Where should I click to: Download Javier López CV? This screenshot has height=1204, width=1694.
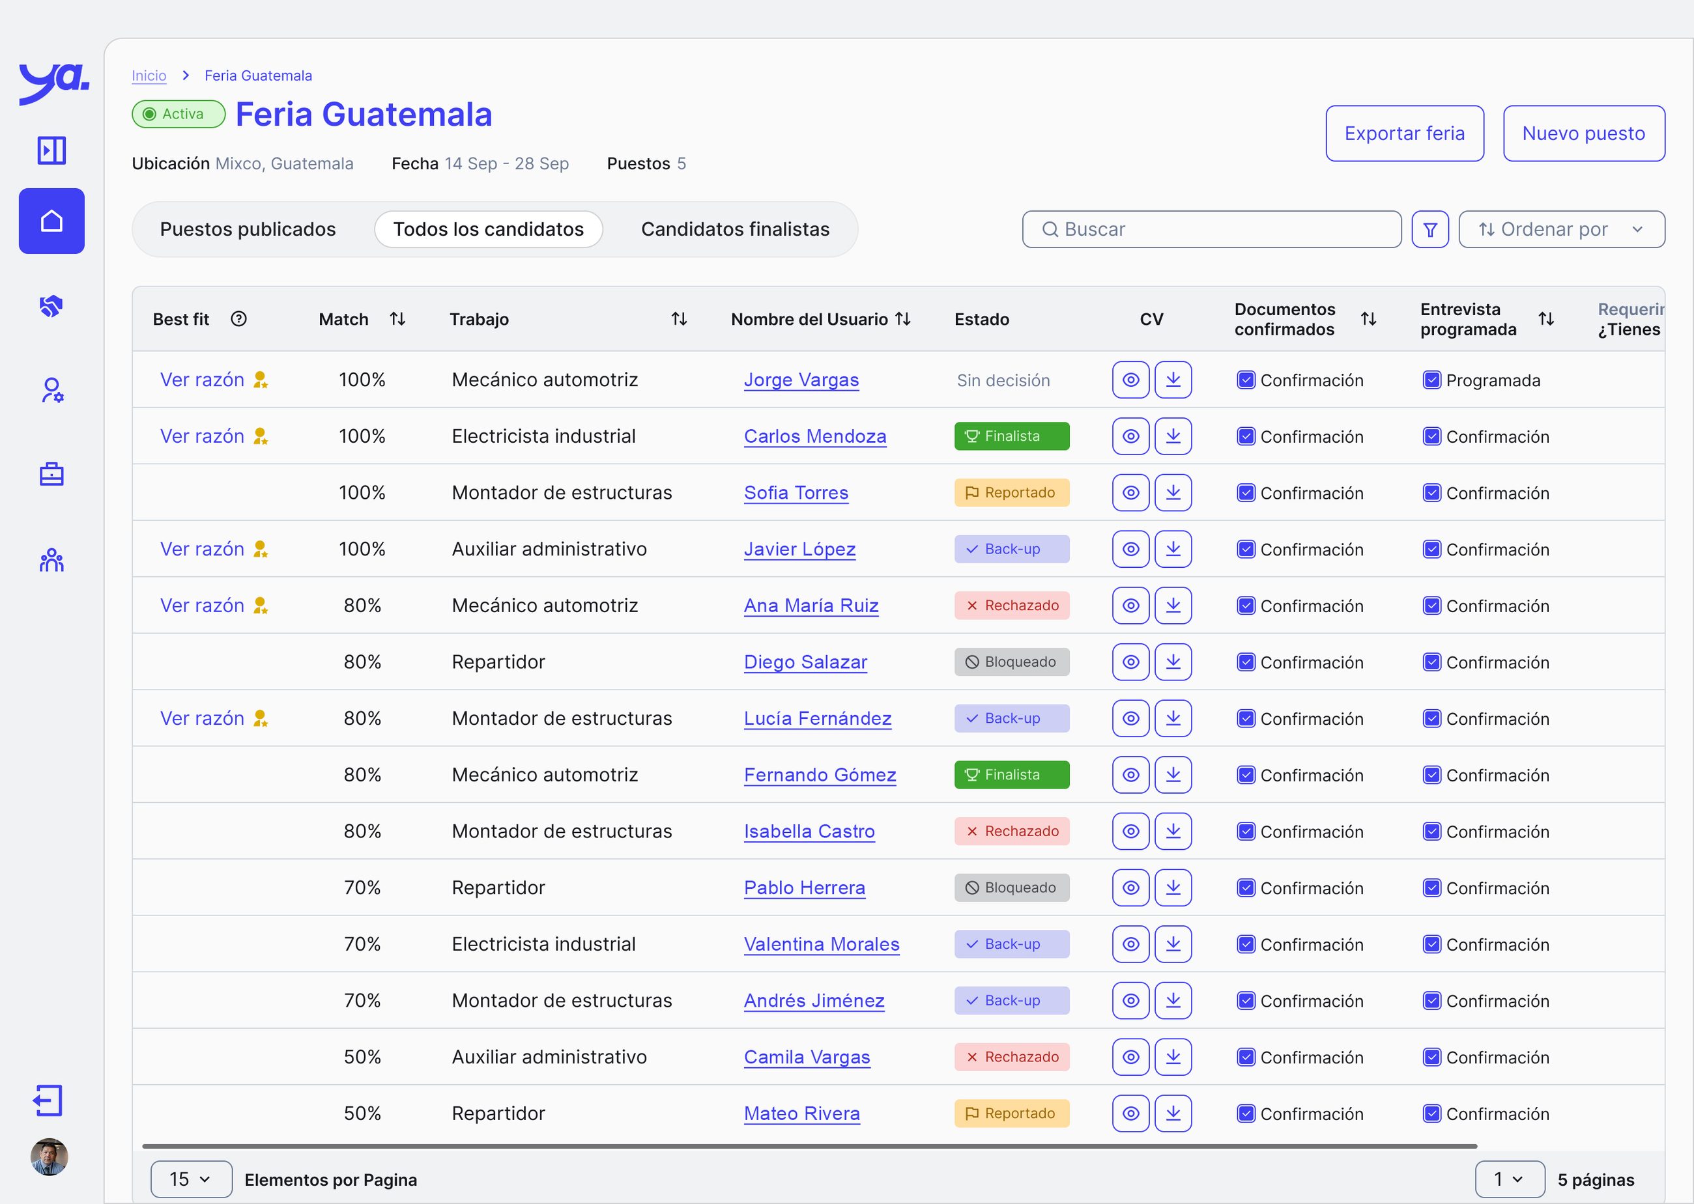1173,549
